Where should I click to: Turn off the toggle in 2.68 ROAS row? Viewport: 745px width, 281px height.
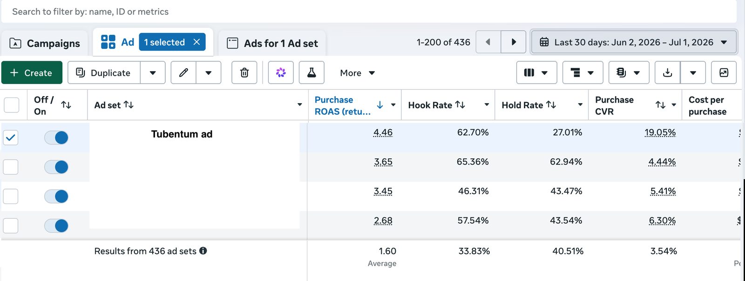click(x=56, y=226)
